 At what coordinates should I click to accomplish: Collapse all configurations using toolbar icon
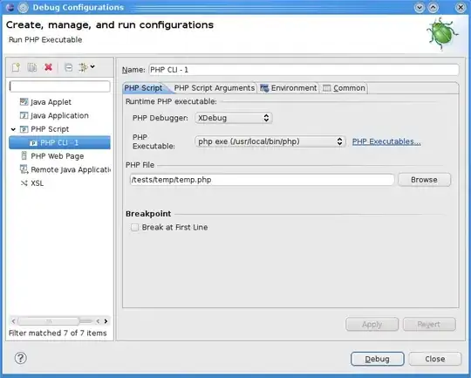69,67
